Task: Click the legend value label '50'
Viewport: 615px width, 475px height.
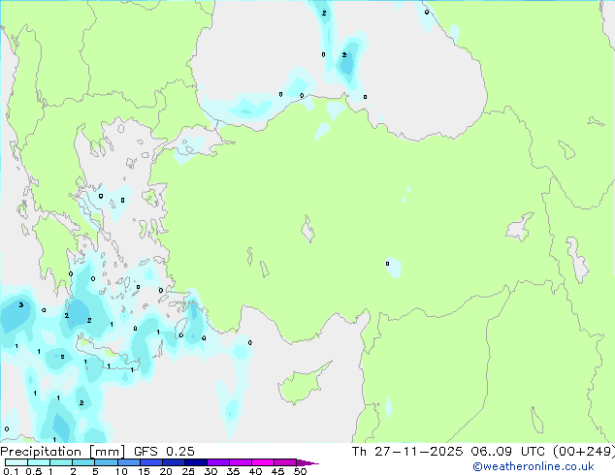Action: pyautogui.click(x=301, y=471)
